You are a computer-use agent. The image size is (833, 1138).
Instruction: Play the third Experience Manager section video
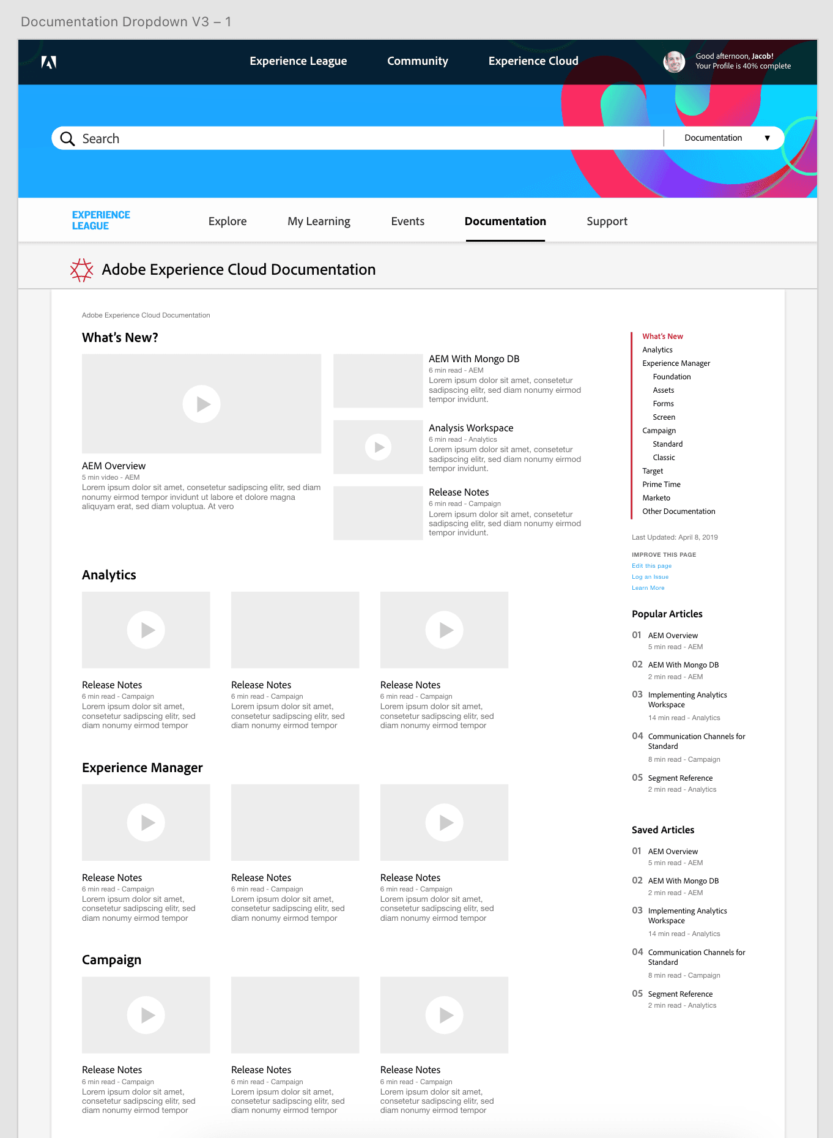point(444,822)
